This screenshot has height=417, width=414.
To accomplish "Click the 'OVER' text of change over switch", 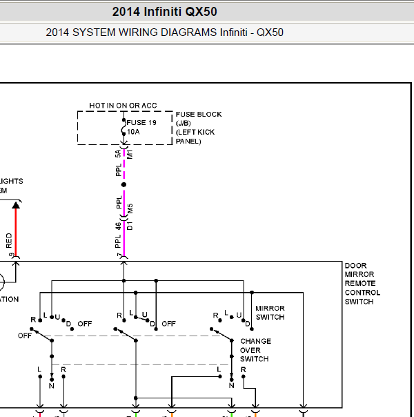I will click(x=250, y=350).
